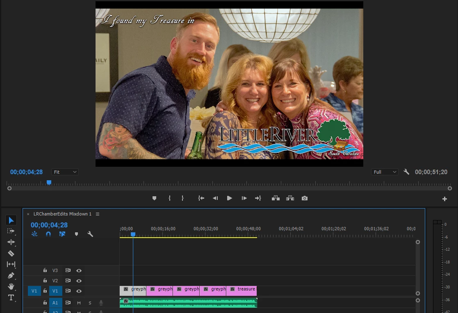Play the sequence in Program Monitor
Viewport: 458px width, 313px height.
pos(230,198)
